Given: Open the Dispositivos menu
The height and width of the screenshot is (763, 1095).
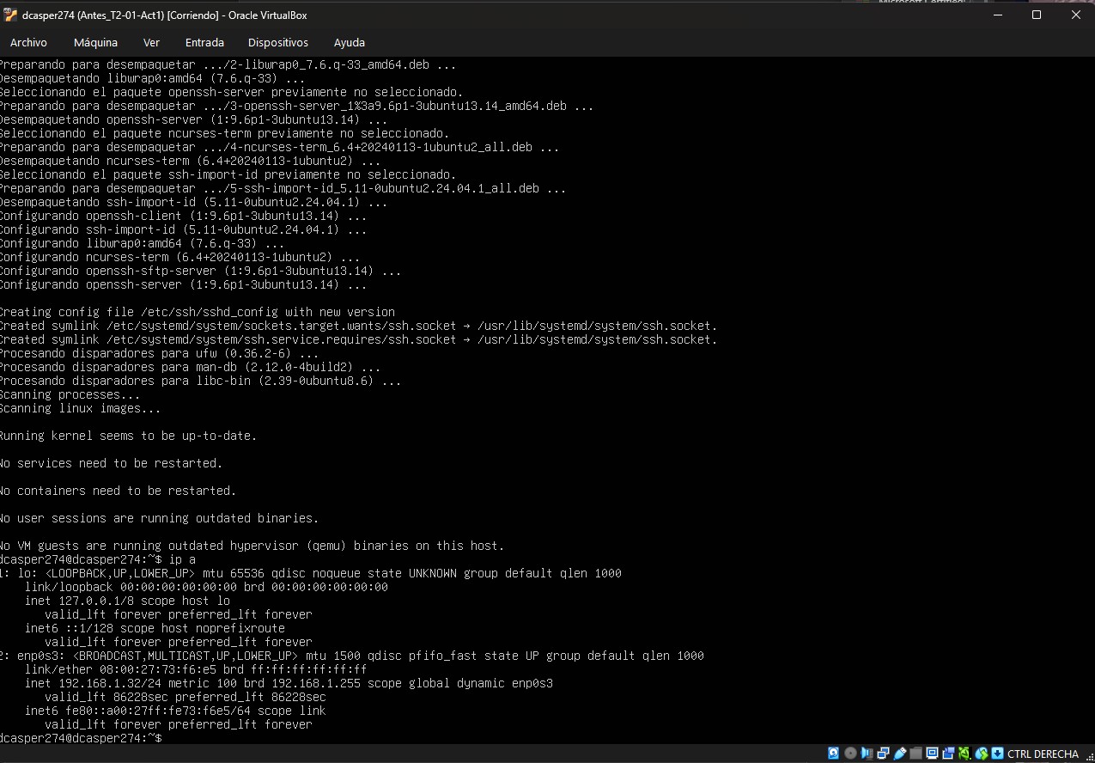Looking at the screenshot, I should click(277, 42).
